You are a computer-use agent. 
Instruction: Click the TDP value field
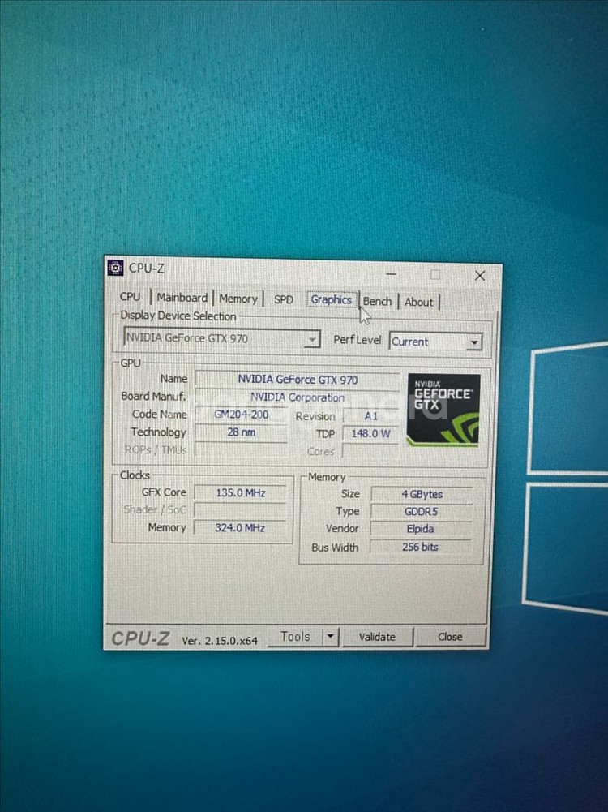pyautogui.click(x=370, y=434)
